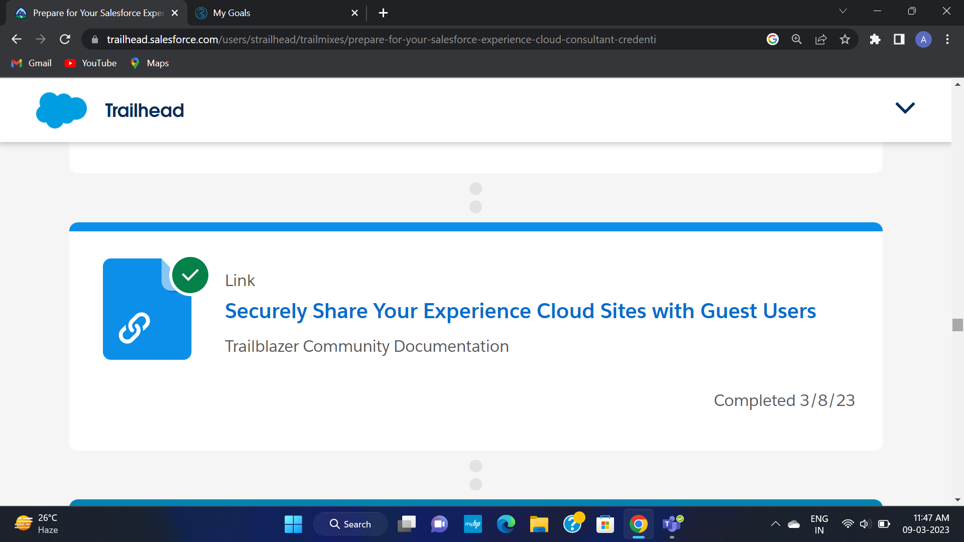
Task: Toggle the Chrome side panel
Action: (x=899, y=39)
